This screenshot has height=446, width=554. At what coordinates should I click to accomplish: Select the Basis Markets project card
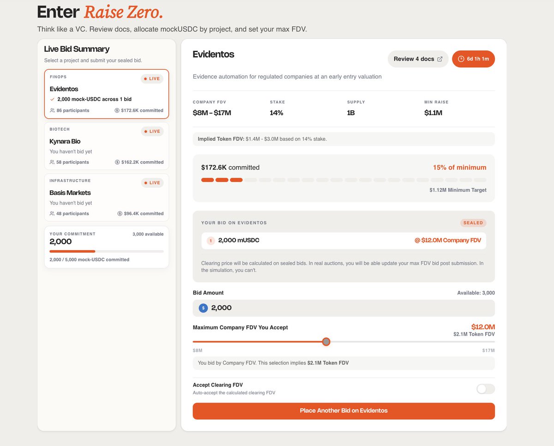pyautogui.click(x=107, y=197)
